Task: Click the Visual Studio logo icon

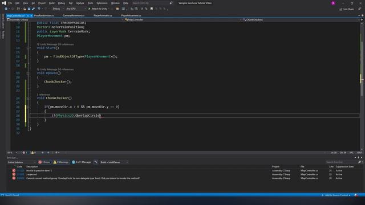Action: pyautogui.click(x=4, y=3)
